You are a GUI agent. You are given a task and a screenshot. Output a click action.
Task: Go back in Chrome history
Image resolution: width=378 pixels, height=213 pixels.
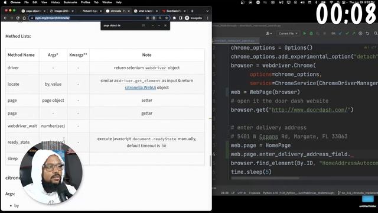[5, 18]
